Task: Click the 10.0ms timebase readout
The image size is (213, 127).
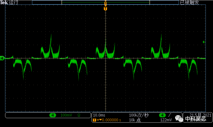Action: click(x=99, y=115)
